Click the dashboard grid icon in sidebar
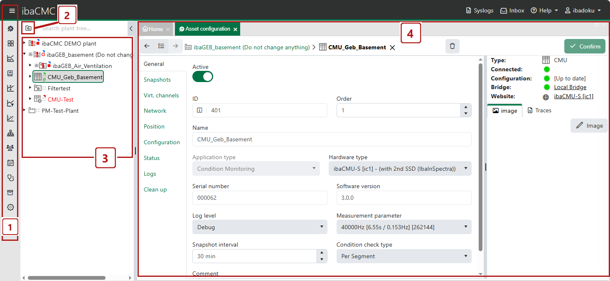This screenshot has height=281, width=610. [11, 44]
